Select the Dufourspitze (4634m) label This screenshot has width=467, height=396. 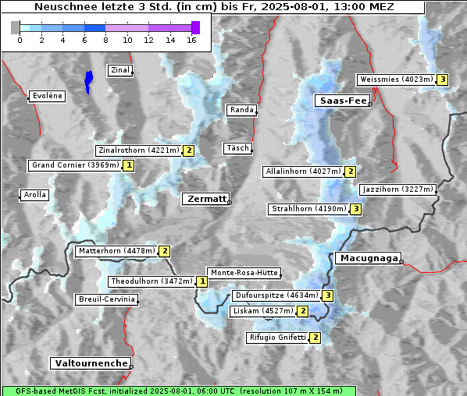click(276, 295)
